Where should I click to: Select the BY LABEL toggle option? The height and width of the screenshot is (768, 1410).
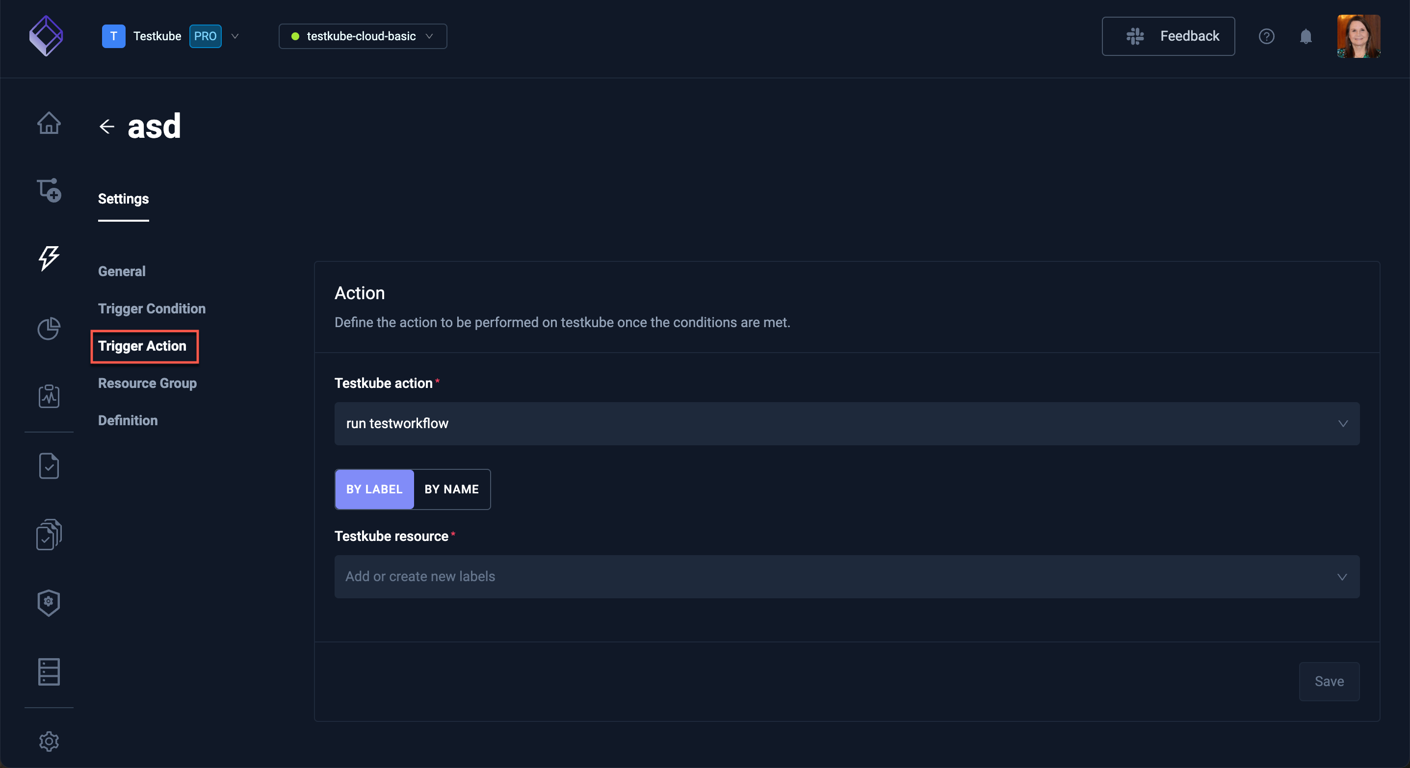tap(374, 489)
